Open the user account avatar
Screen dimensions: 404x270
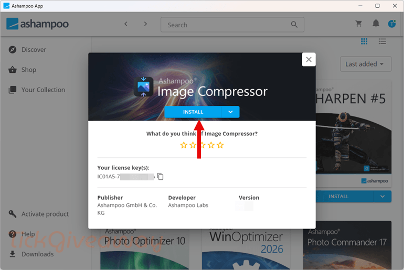[392, 24]
